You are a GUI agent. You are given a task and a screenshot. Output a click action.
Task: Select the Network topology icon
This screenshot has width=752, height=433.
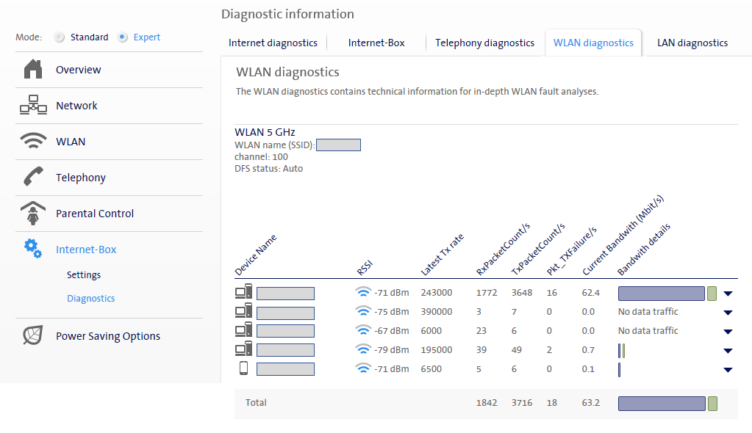click(33, 105)
